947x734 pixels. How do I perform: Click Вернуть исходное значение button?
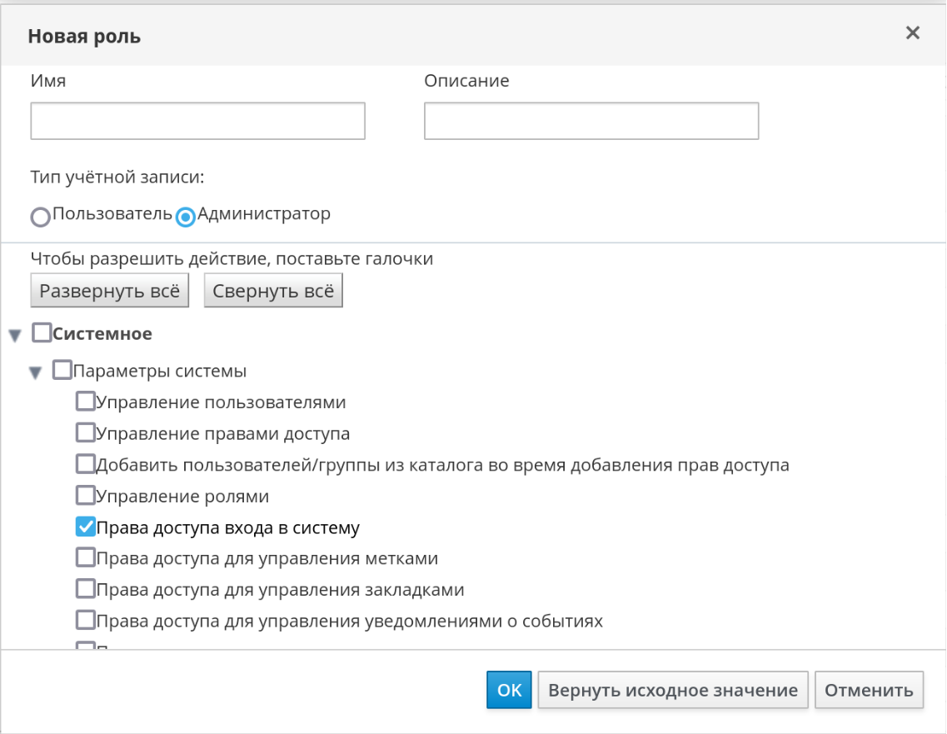coord(673,690)
